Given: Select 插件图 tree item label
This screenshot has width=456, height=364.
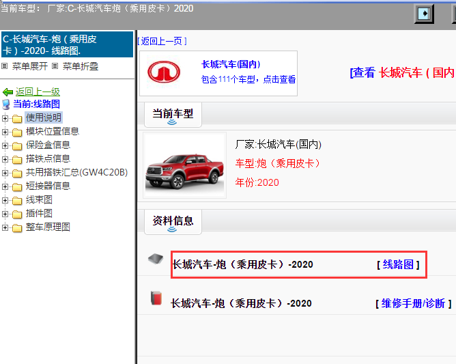Looking at the screenshot, I should click(x=39, y=213).
